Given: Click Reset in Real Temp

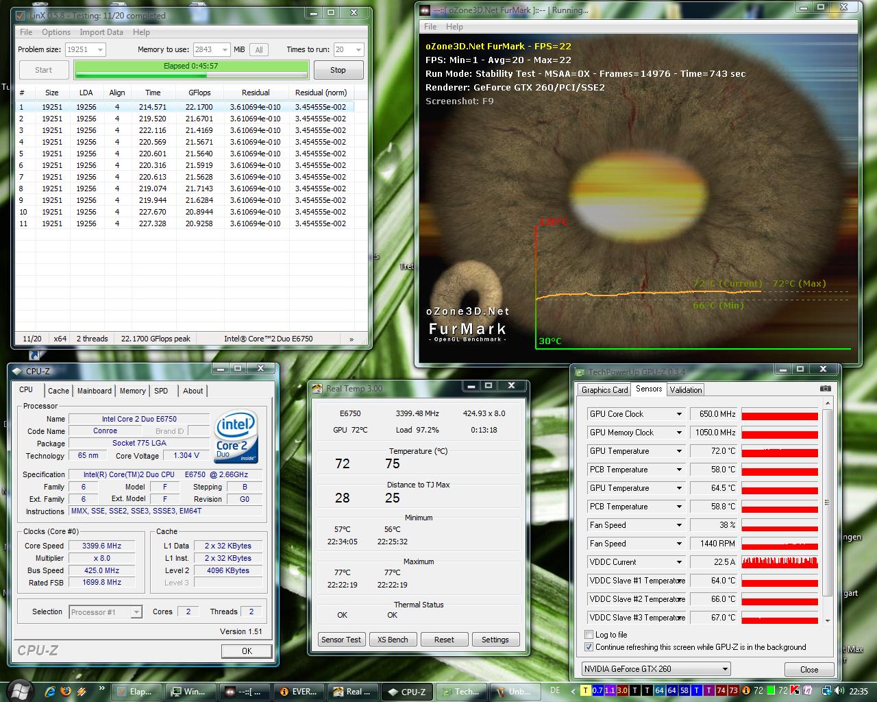Looking at the screenshot, I should (444, 640).
